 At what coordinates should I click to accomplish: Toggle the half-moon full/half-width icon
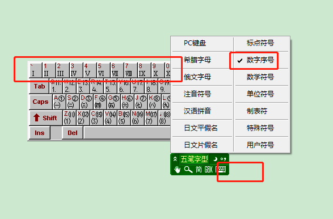215,159
